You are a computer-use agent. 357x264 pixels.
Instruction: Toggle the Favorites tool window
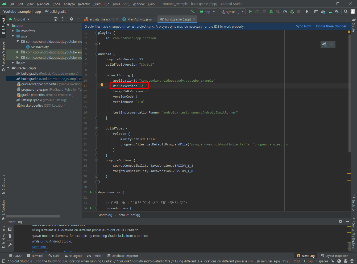tap(3, 210)
